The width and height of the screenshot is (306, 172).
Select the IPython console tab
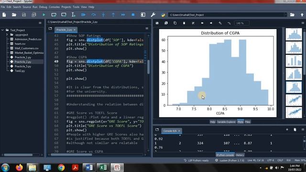pos(225,155)
